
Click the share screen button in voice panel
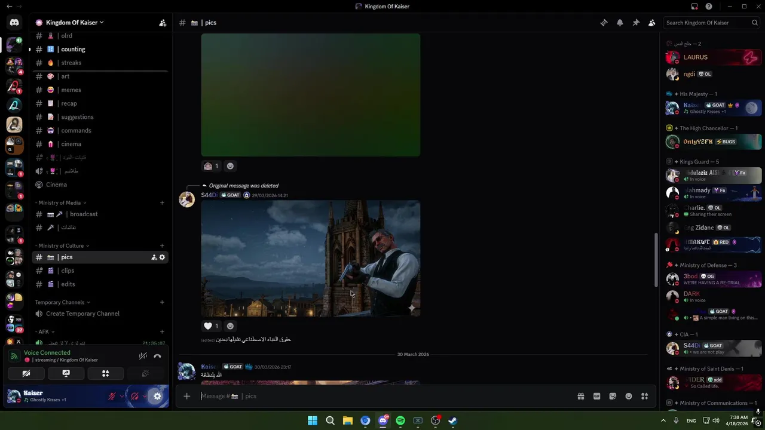[x=66, y=373]
